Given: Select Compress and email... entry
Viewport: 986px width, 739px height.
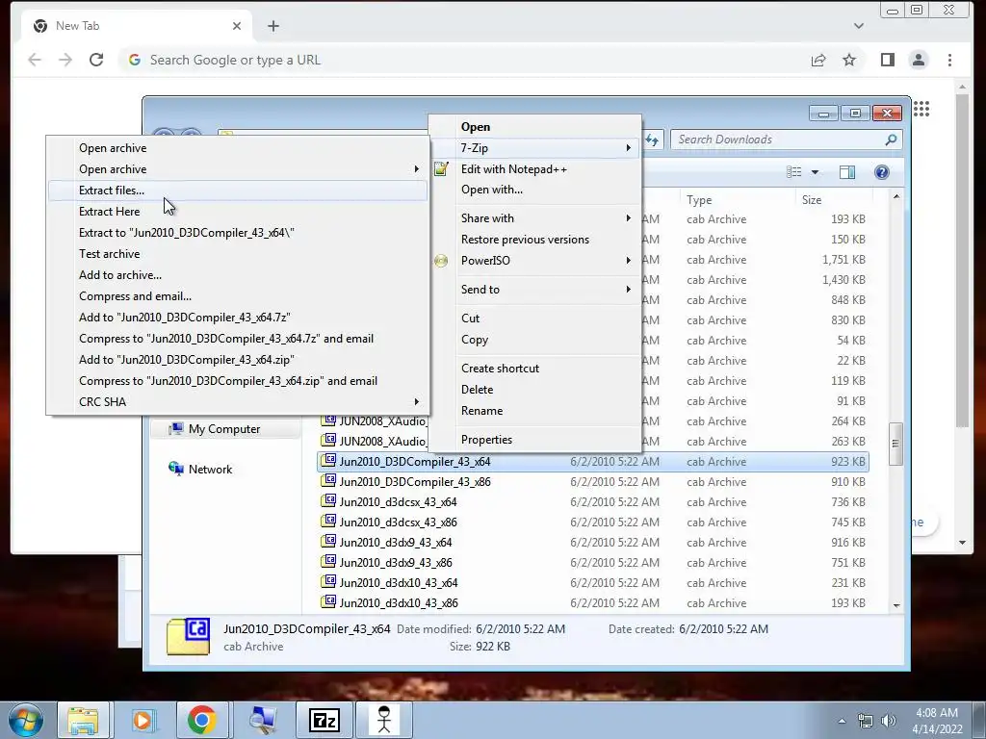Looking at the screenshot, I should 238,296.
